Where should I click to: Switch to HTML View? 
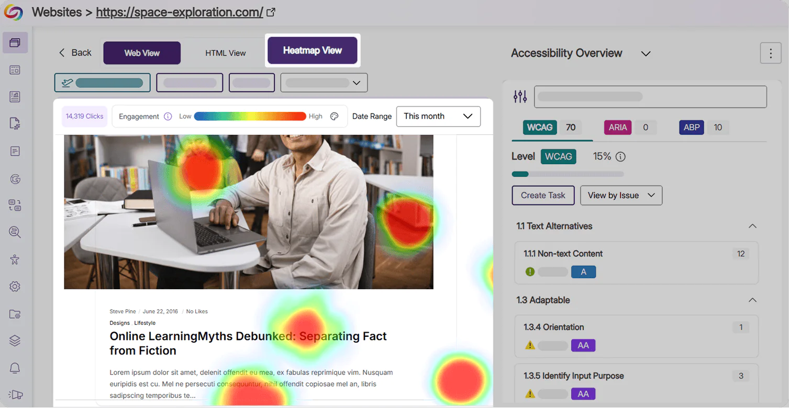click(x=226, y=53)
